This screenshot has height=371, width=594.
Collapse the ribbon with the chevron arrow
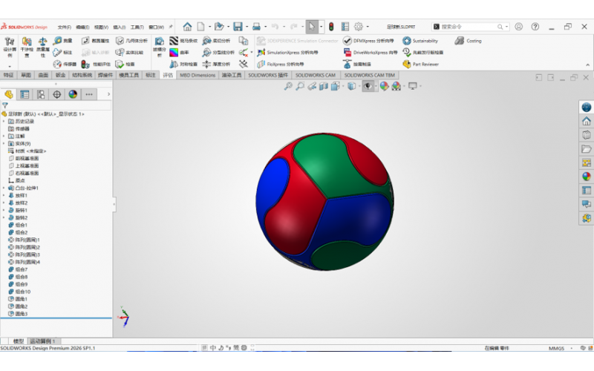587,65
